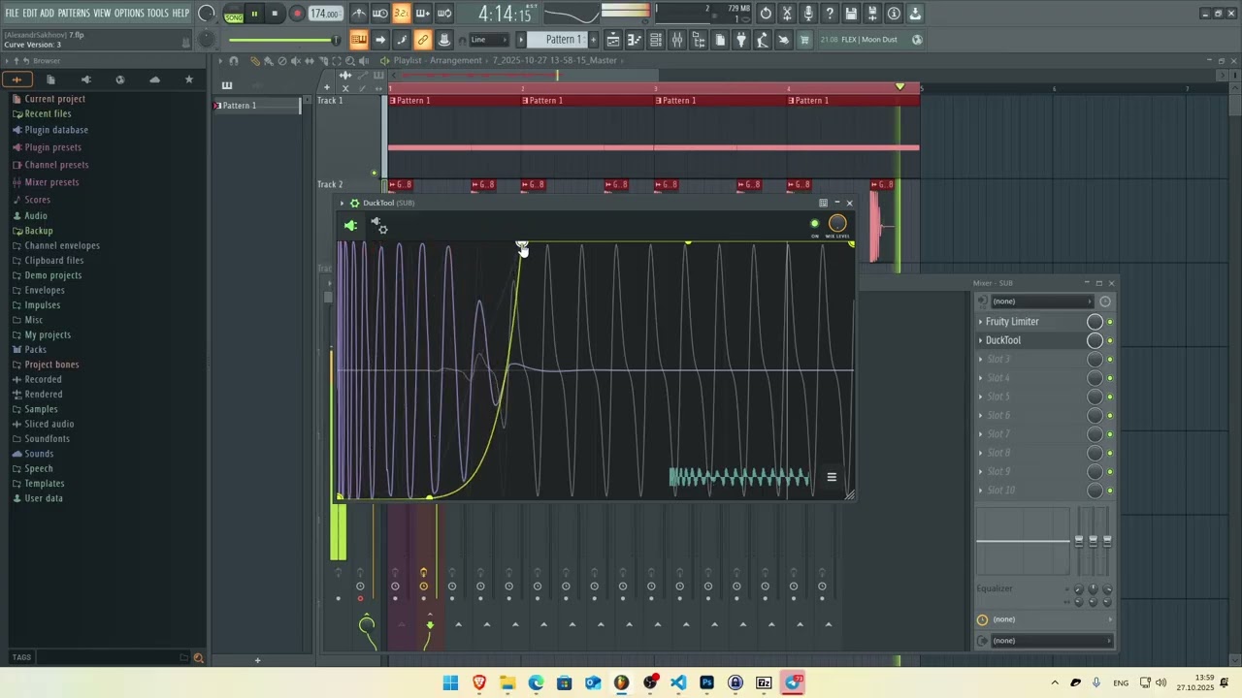The height and width of the screenshot is (698, 1242).
Task: Toggle DuckTool ON power light
Action: [814, 224]
